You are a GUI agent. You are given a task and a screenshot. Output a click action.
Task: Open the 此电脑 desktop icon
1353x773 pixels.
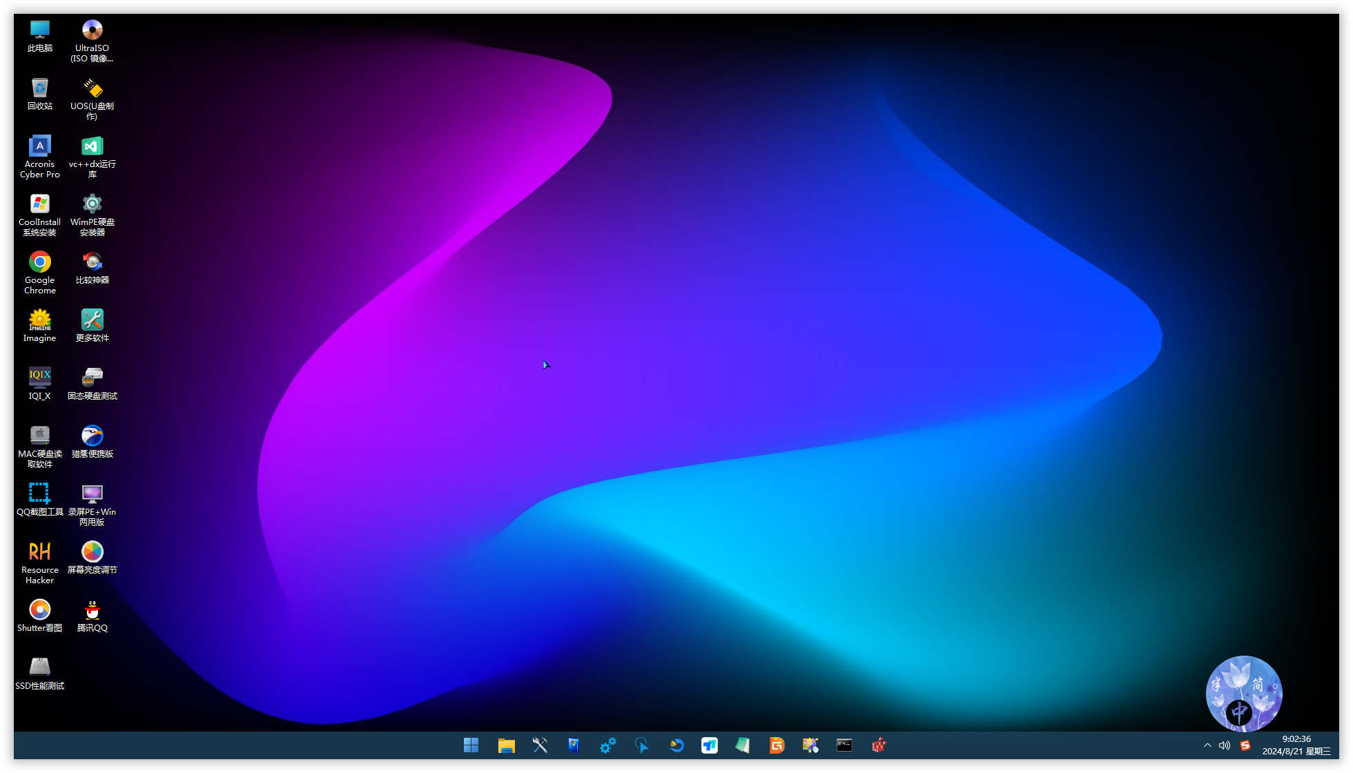tap(40, 36)
